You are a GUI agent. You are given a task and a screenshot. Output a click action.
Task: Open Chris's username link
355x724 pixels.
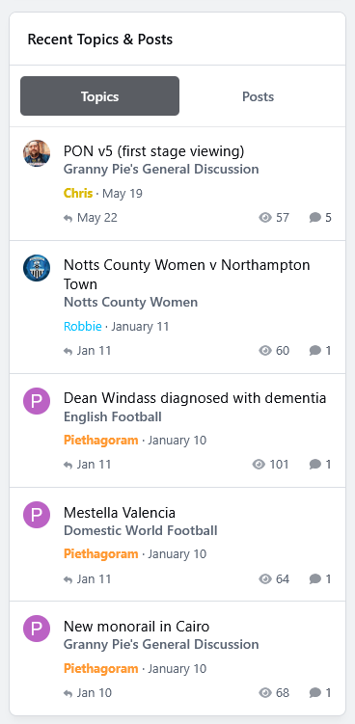click(78, 193)
